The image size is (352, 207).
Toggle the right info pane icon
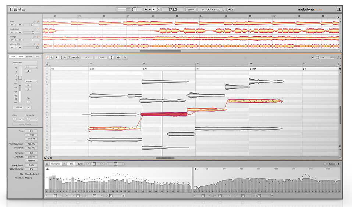338,10
